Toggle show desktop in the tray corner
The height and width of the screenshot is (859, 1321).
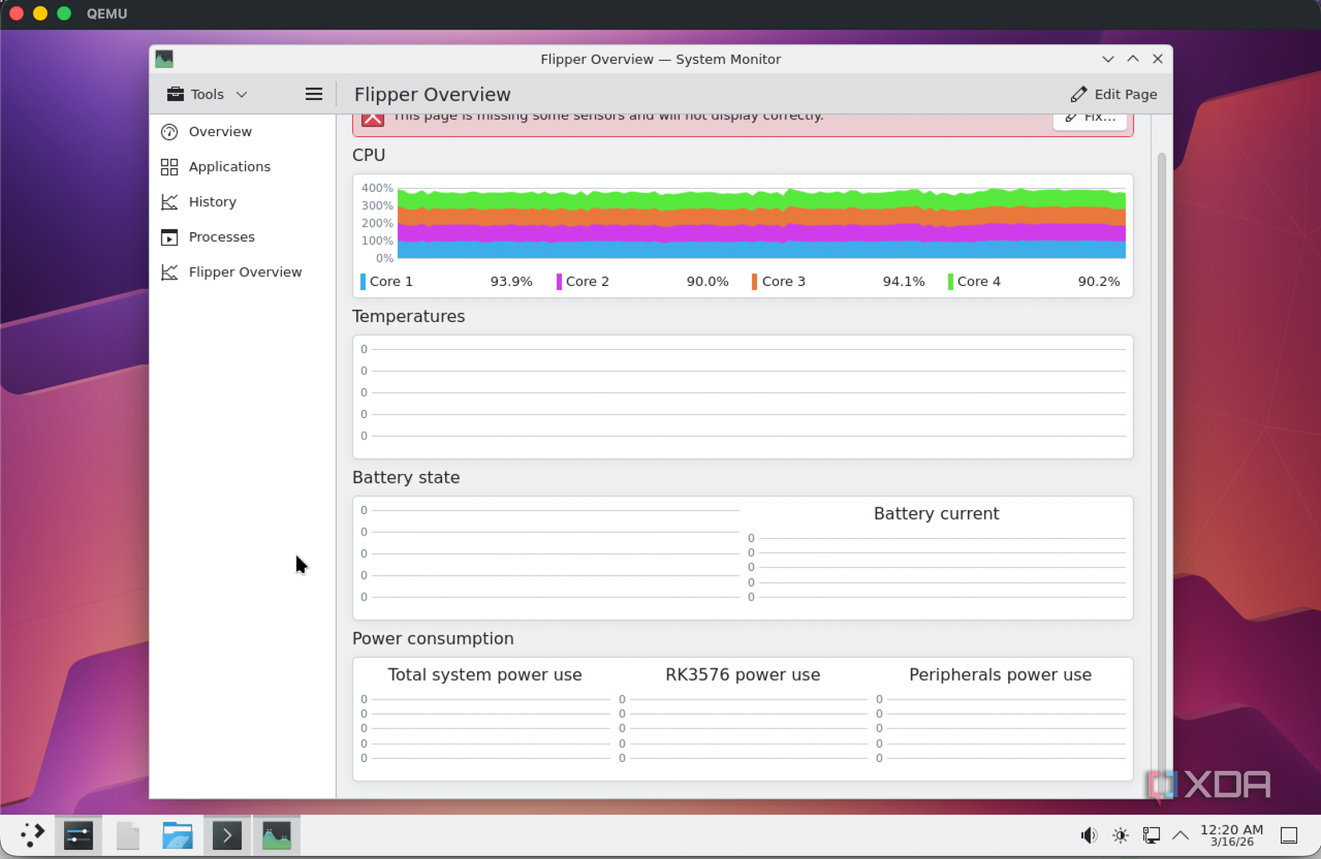pyautogui.click(x=1289, y=835)
